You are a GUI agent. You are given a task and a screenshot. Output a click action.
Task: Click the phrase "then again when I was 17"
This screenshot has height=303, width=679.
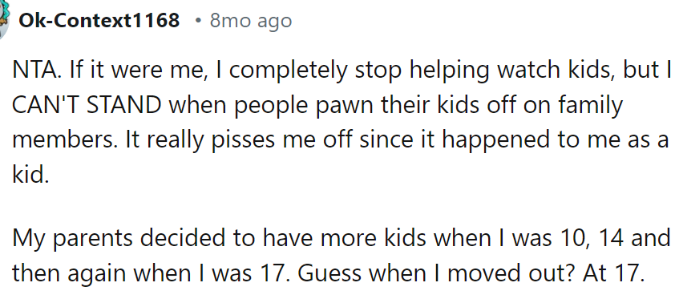pos(149,273)
